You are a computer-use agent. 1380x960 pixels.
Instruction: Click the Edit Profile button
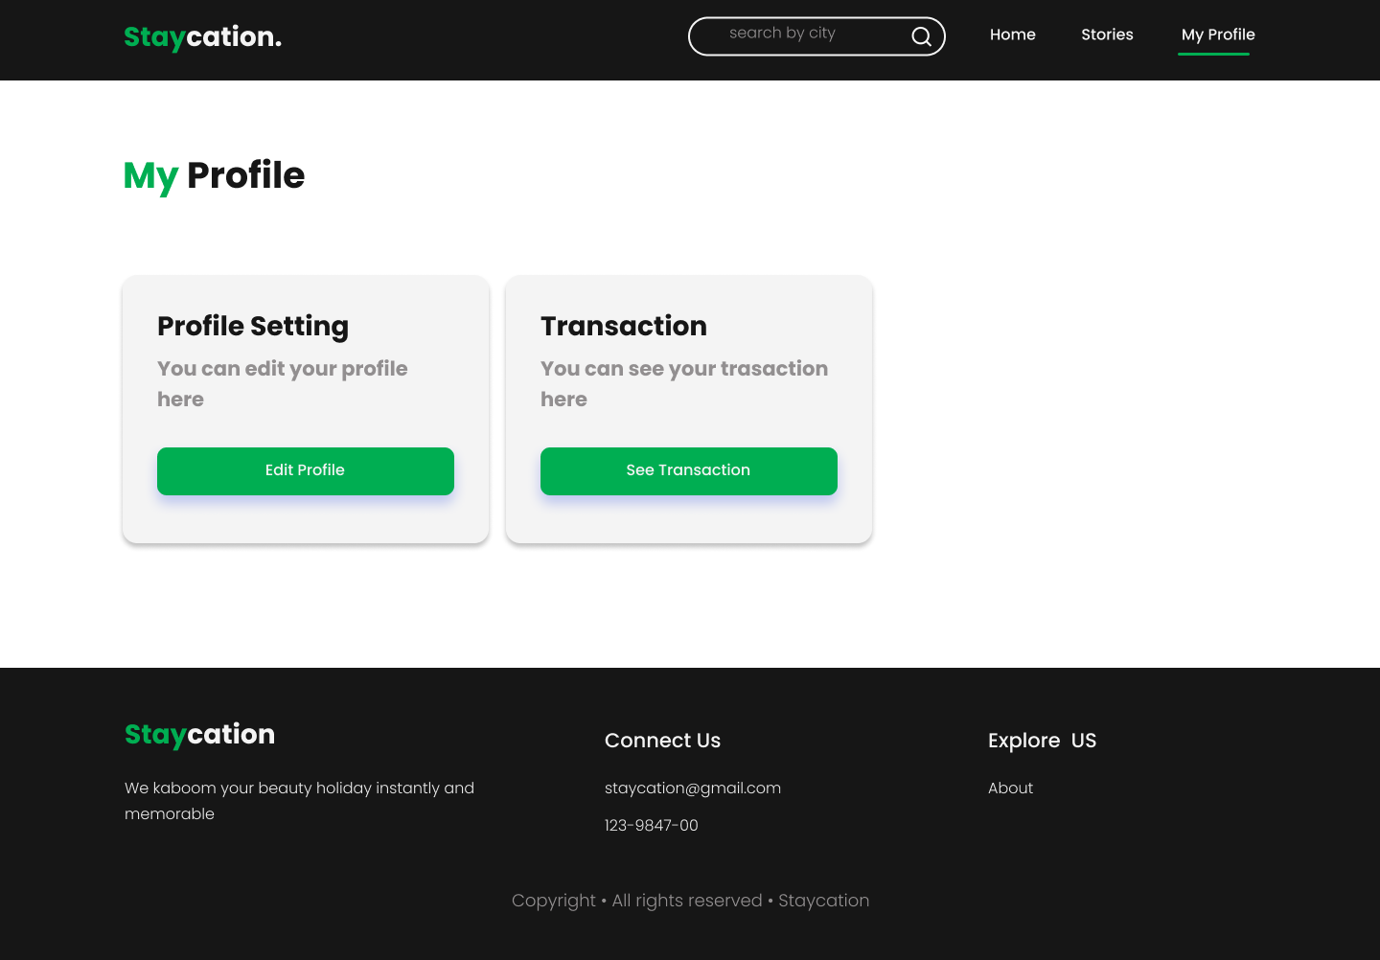coord(306,471)
